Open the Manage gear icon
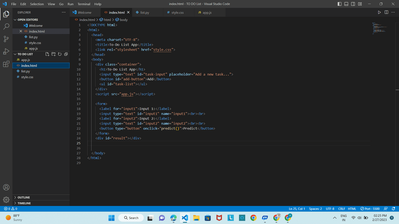Screen dimensions: 399x224 (x=6, y=200)
